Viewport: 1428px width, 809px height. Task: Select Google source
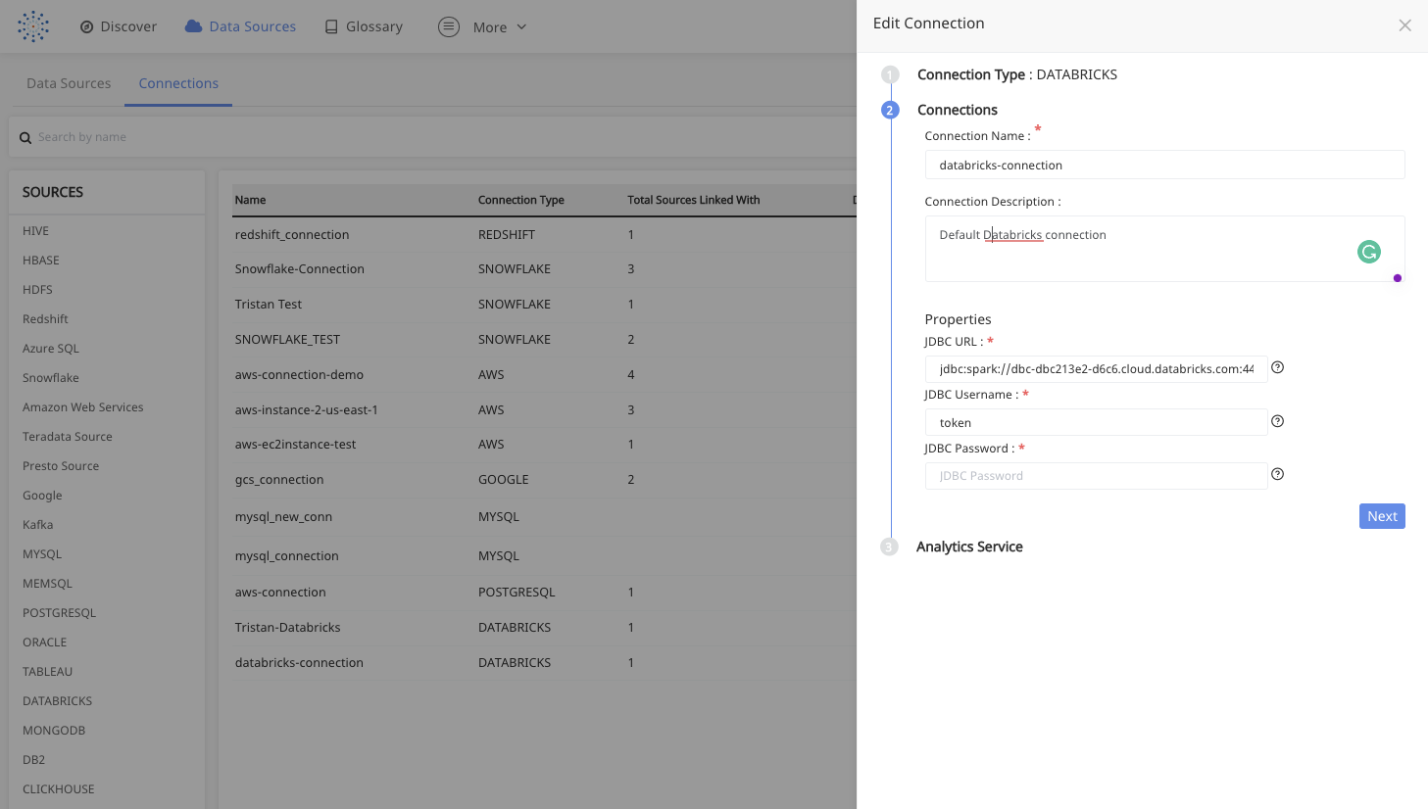pos(42,496)
